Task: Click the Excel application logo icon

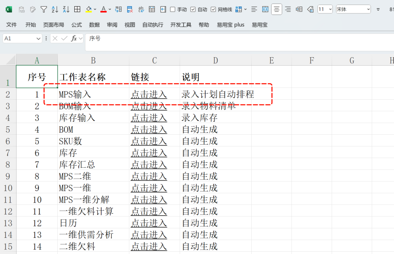Action: click(9, 10)
